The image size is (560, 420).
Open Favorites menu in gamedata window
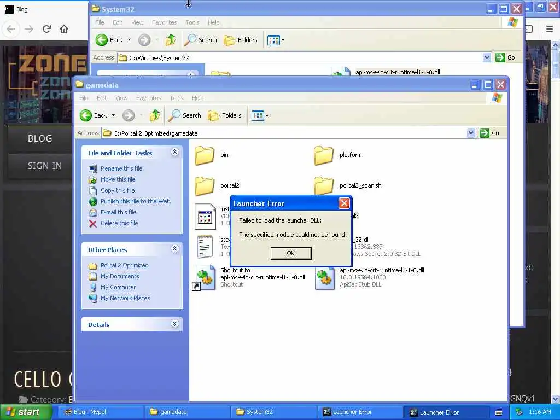(148, 98)
